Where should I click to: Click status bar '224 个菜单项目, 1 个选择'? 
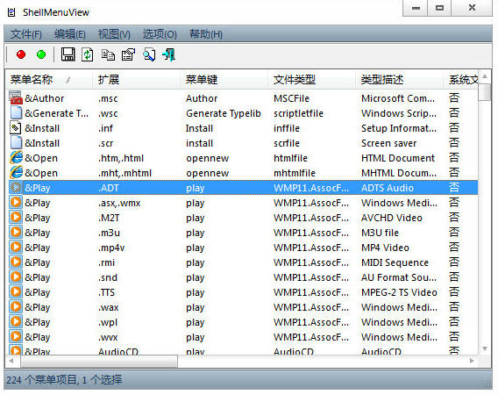[64, 380]
